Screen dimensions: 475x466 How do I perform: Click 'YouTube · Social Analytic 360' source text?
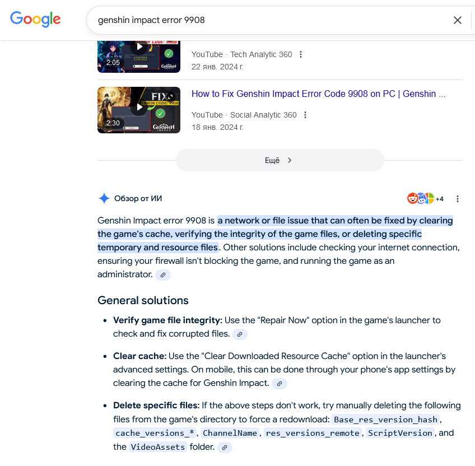tap(244, 115)
